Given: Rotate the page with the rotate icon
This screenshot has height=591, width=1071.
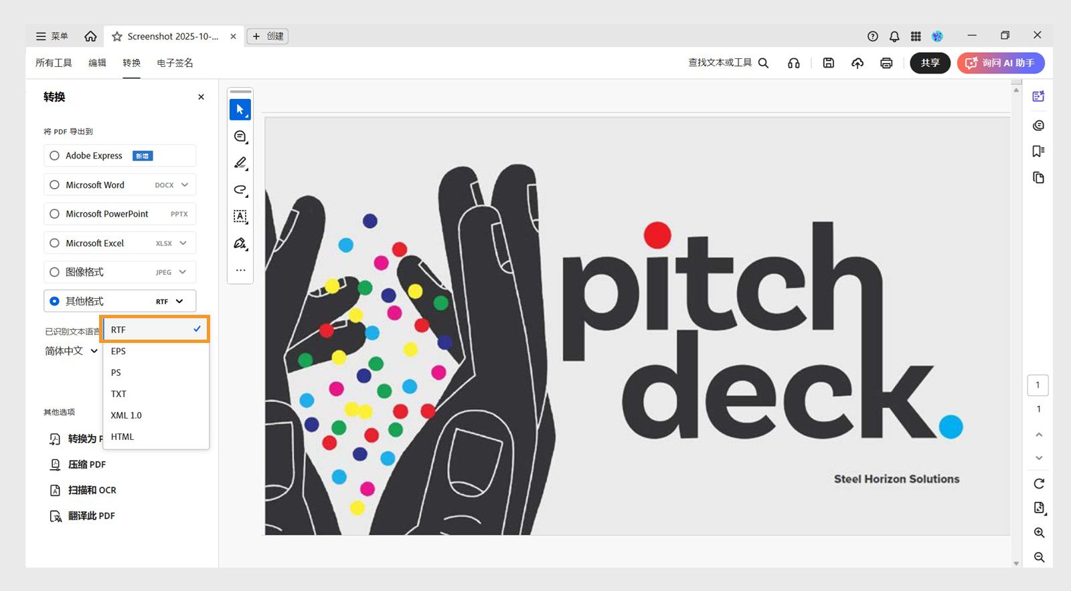Looking at the screenshot, I should click(1039, 483).
